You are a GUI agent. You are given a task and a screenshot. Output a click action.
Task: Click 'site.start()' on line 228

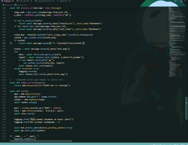[x=28, y=114]
